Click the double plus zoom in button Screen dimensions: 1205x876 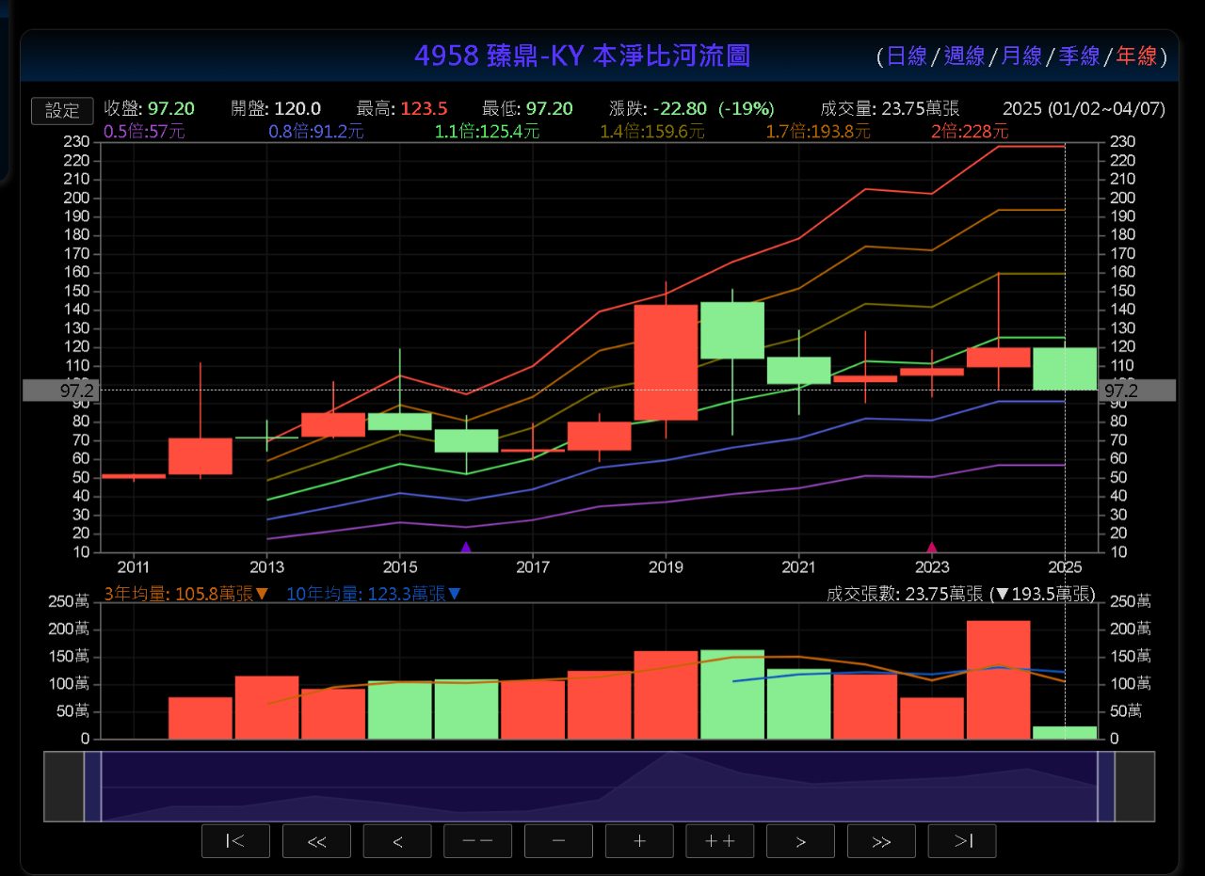(x=720, y=841)
